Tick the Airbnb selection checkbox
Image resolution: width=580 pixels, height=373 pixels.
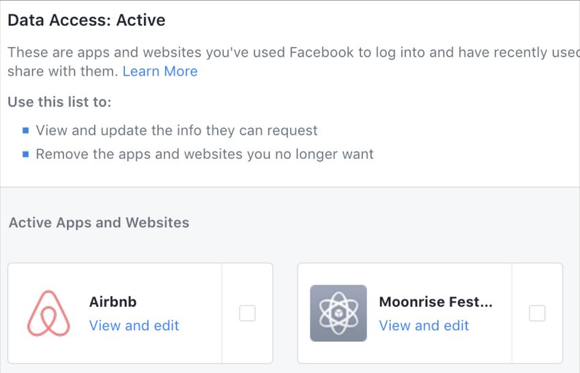(x=247, y=313)
